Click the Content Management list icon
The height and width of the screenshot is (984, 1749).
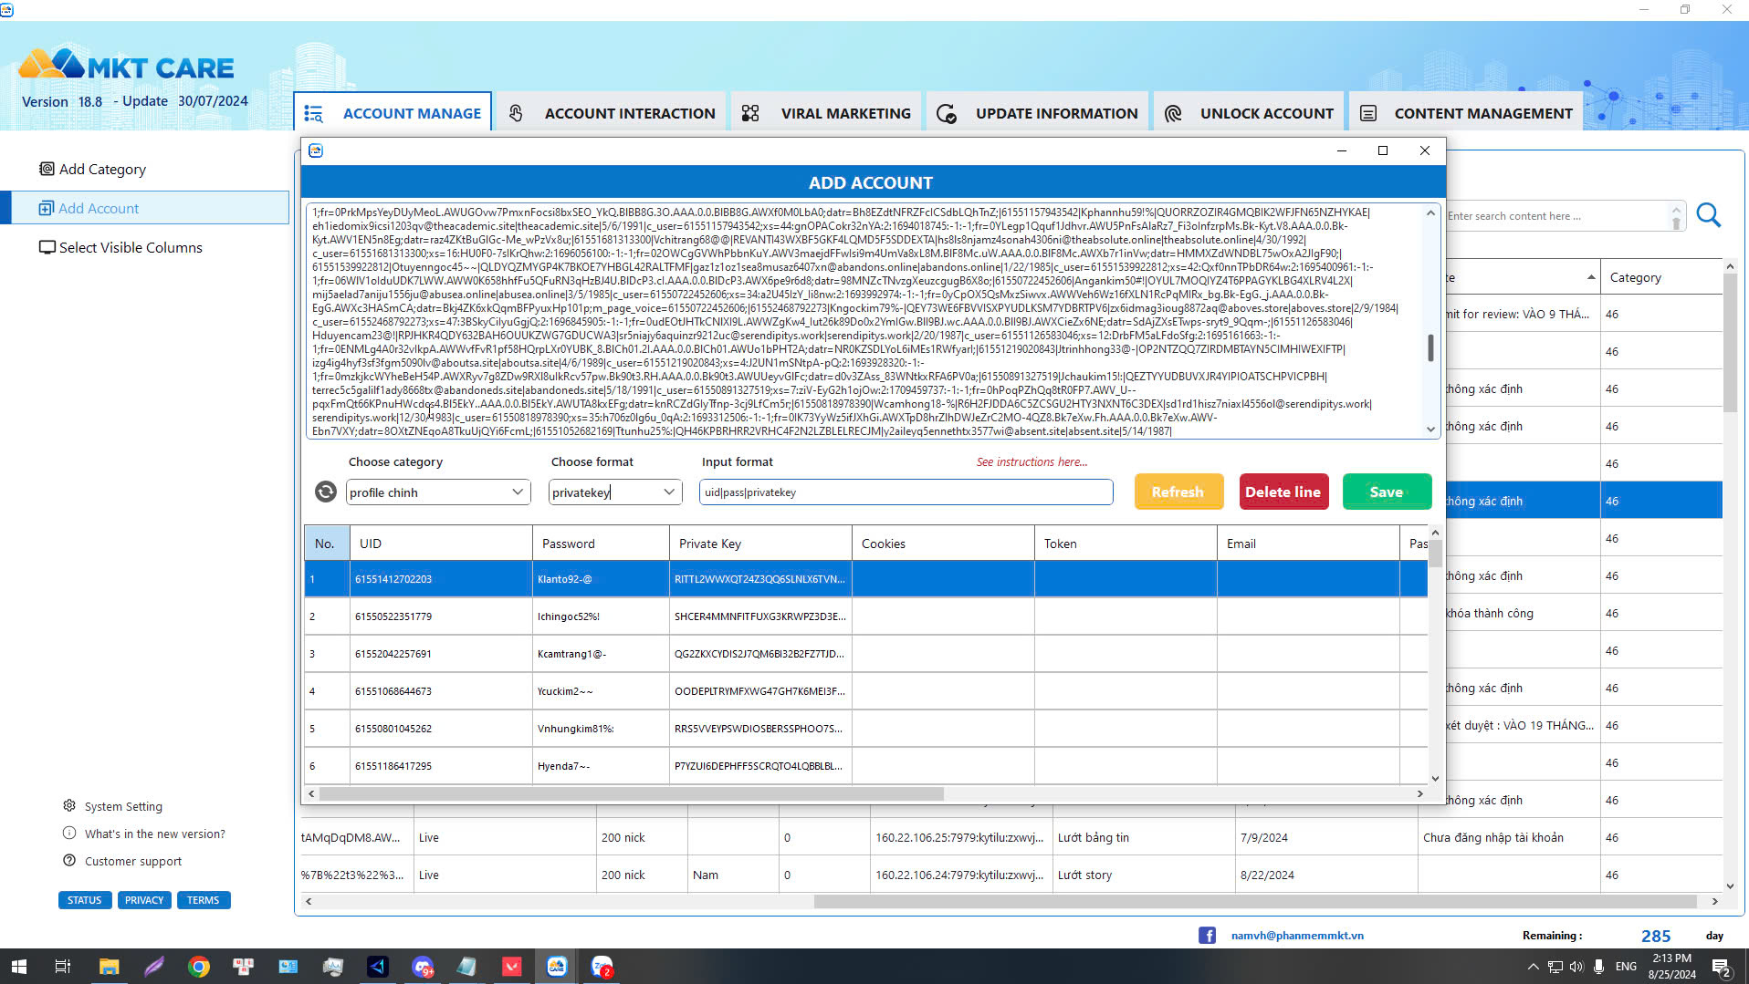pyautogui.click(x=1368, y=113)
